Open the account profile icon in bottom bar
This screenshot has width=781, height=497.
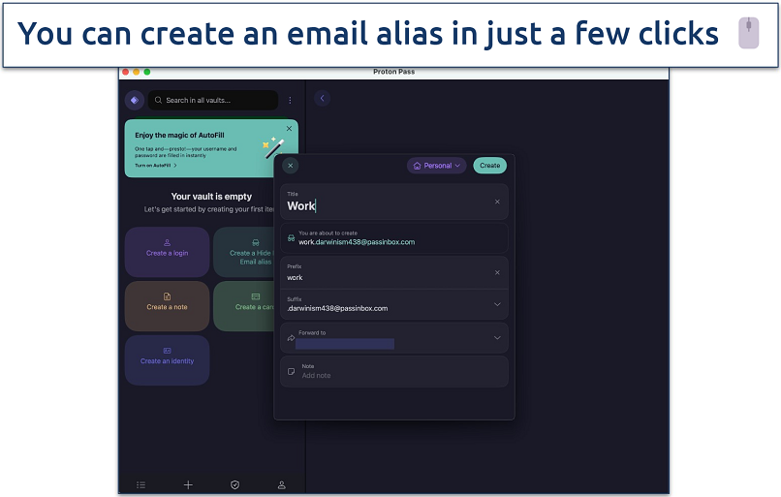(x=282, y=484)
